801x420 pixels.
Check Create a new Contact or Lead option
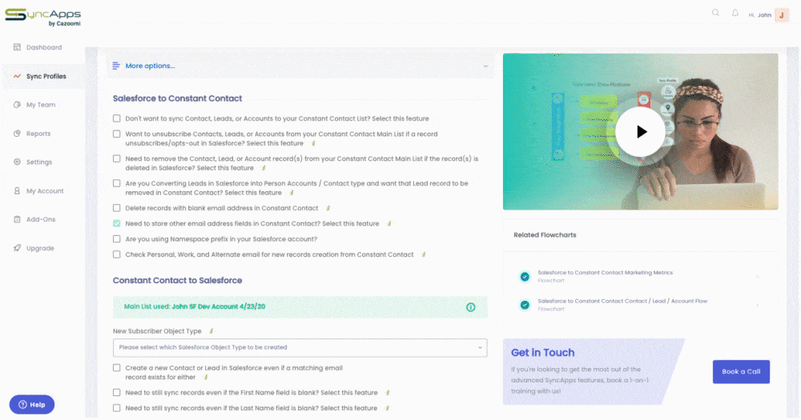click(x=117, y=368)
